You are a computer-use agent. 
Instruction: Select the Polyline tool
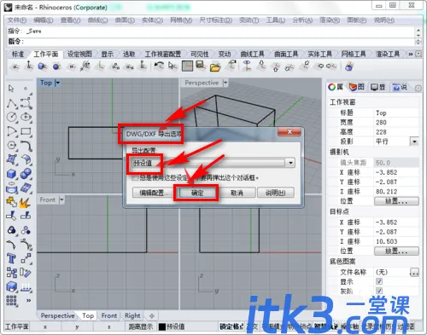click(x=11, y=103)
